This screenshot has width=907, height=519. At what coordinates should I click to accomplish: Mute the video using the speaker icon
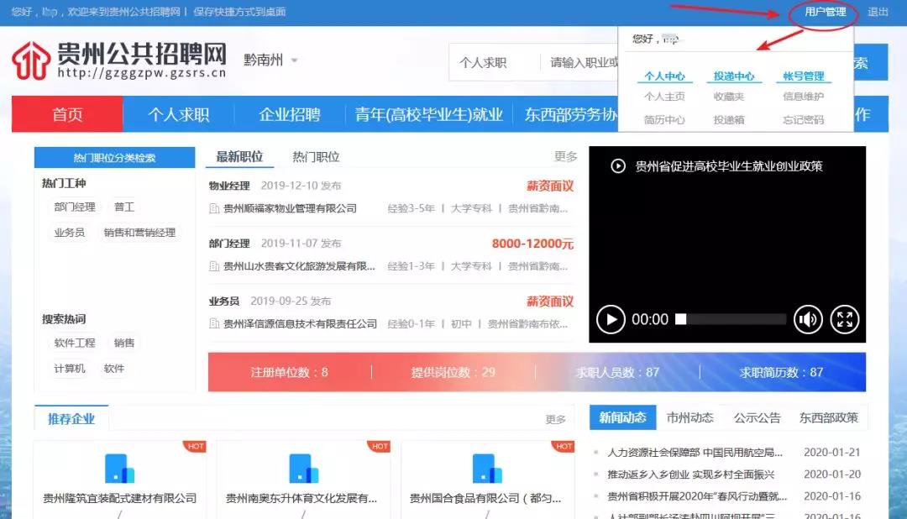click(808, 320)
